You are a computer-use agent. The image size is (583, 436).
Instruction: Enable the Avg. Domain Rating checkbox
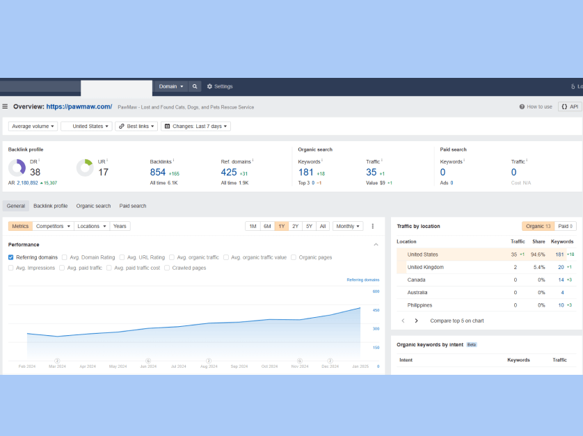65,257
